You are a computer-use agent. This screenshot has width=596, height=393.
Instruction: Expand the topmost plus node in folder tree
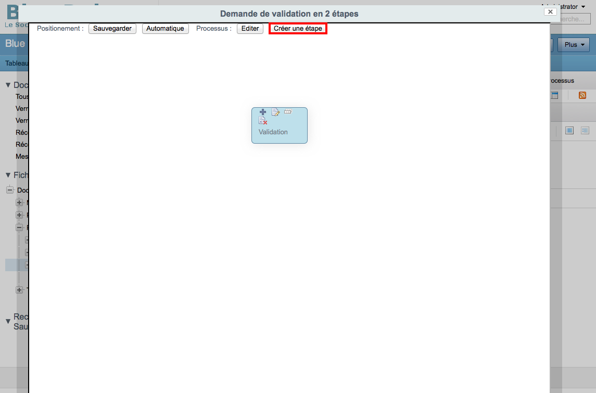click(x=19, y=202)
